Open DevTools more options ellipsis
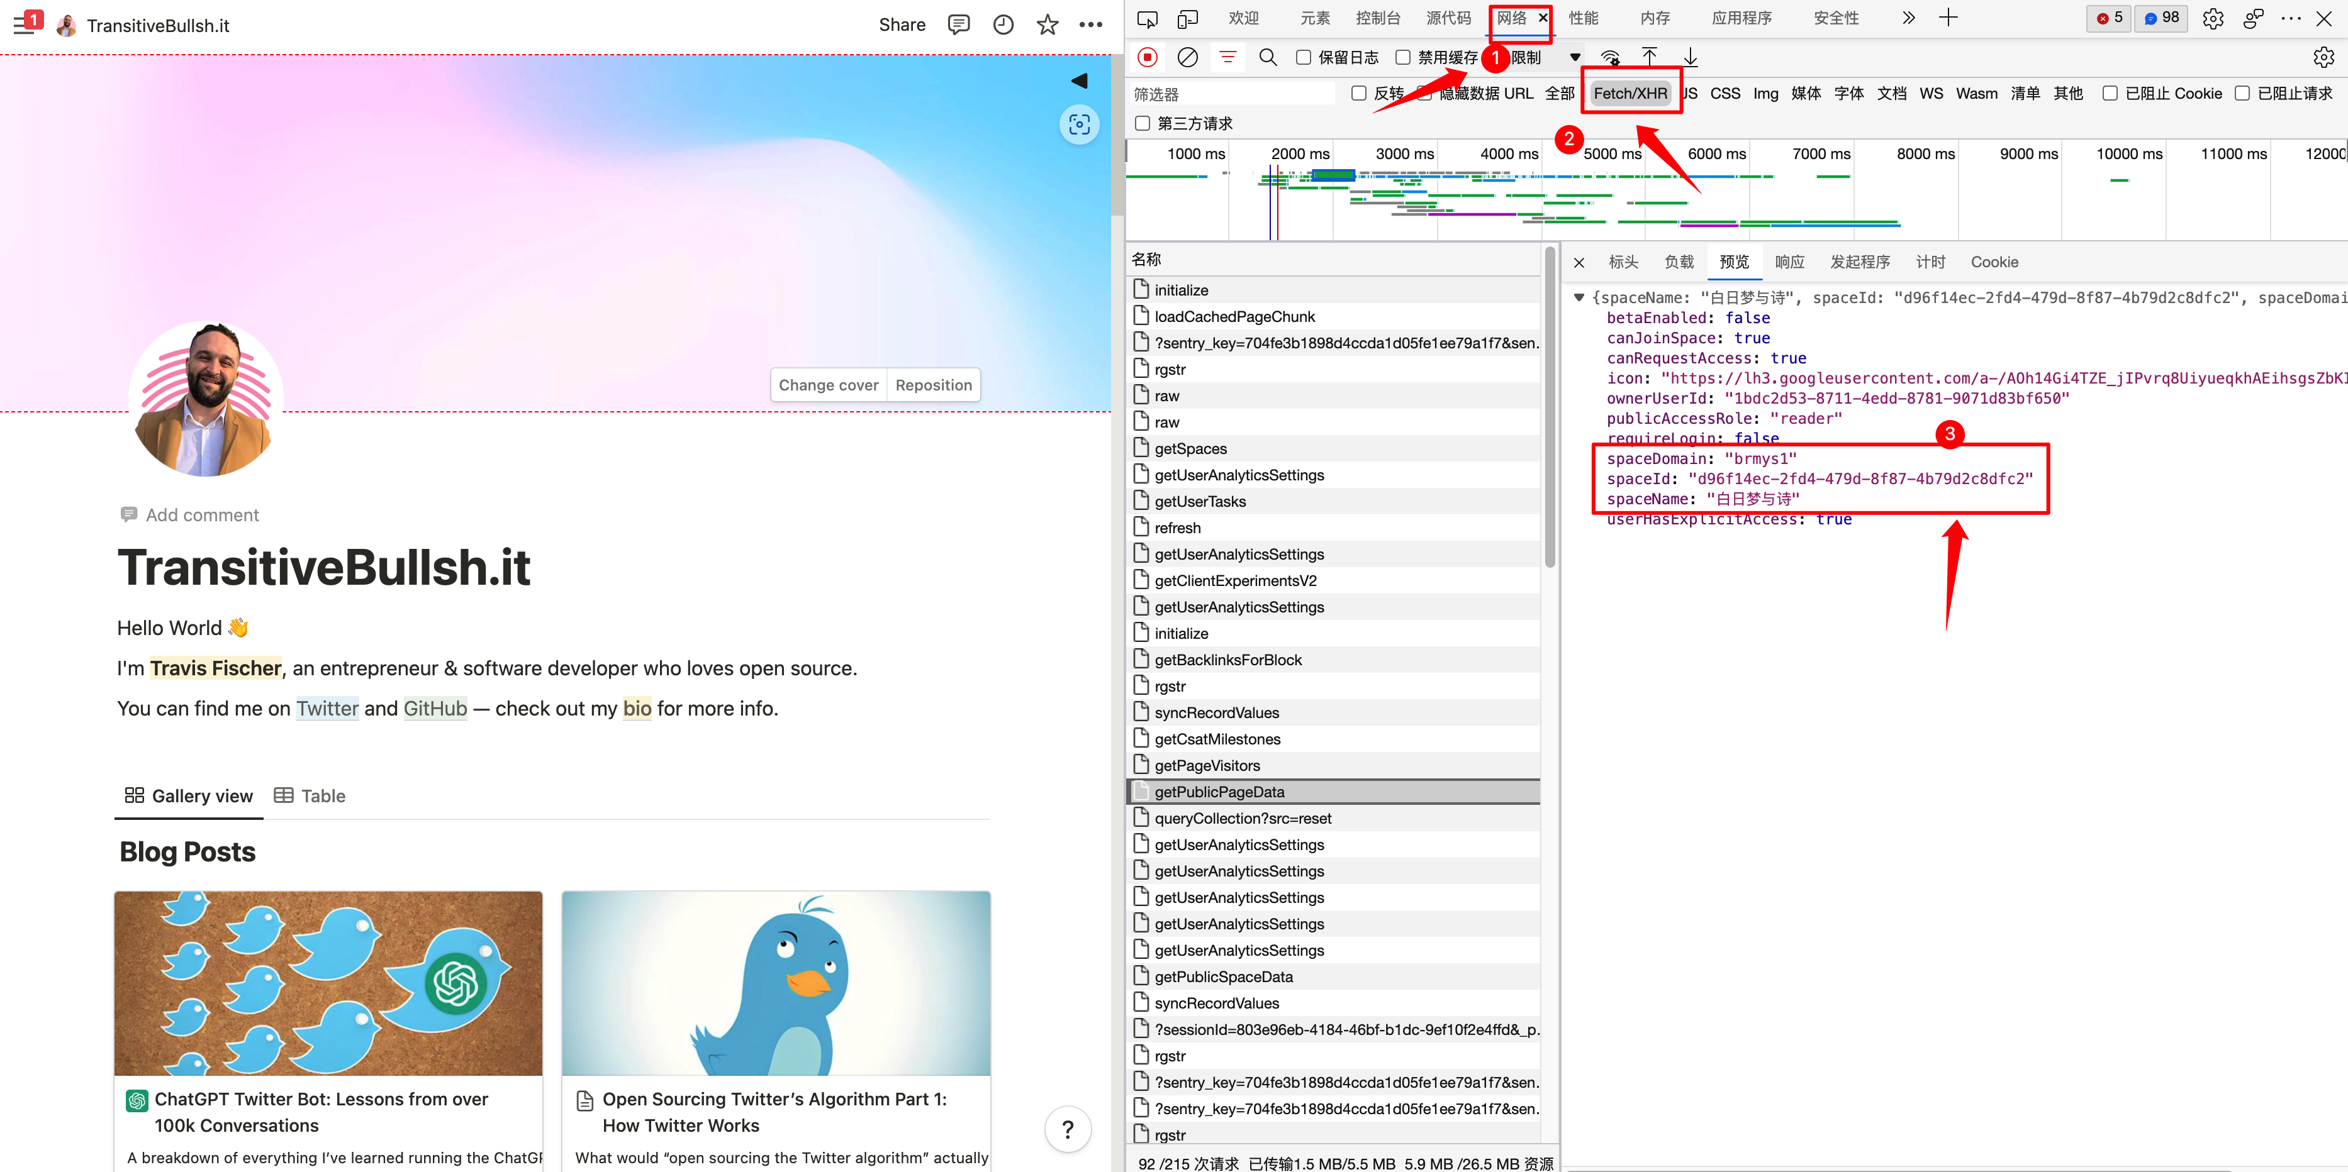 point(2291,18)
